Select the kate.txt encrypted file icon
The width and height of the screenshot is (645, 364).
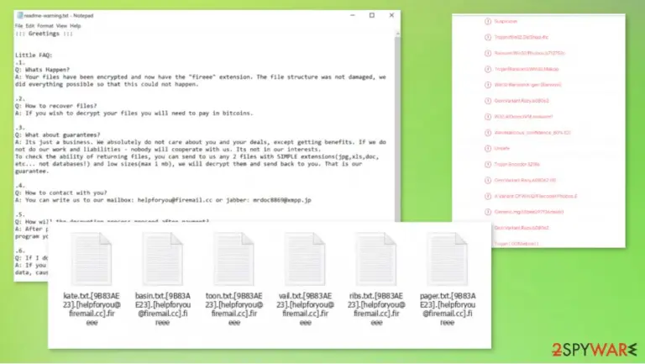pos(92,259)
